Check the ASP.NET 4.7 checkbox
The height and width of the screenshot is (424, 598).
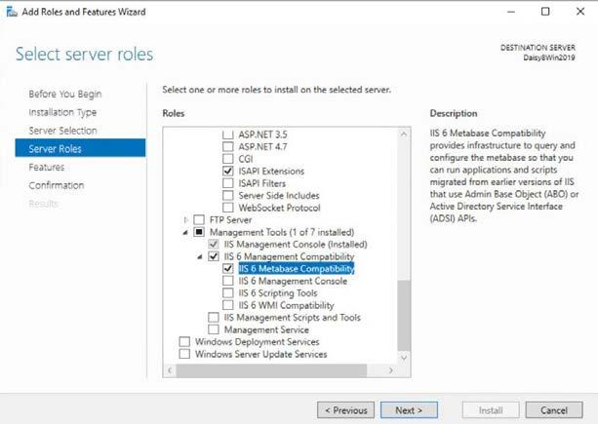click(x=227, y=146)
